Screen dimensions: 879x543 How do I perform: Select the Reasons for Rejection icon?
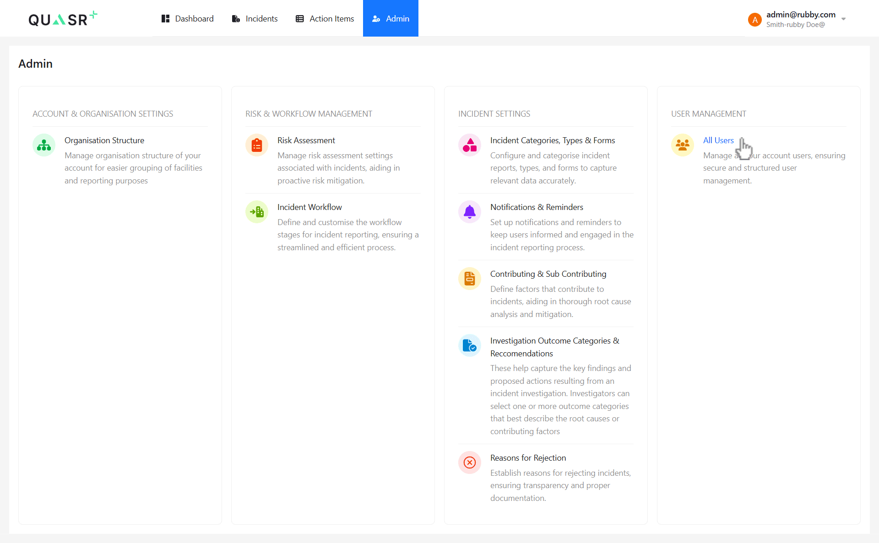coord(469,462)
